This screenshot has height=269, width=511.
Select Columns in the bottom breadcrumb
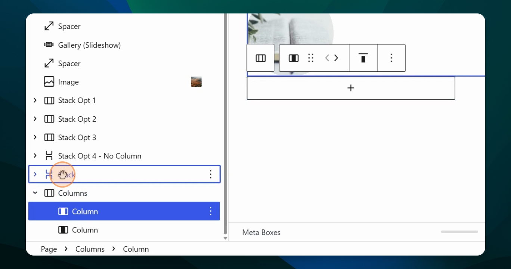(90, 249)
